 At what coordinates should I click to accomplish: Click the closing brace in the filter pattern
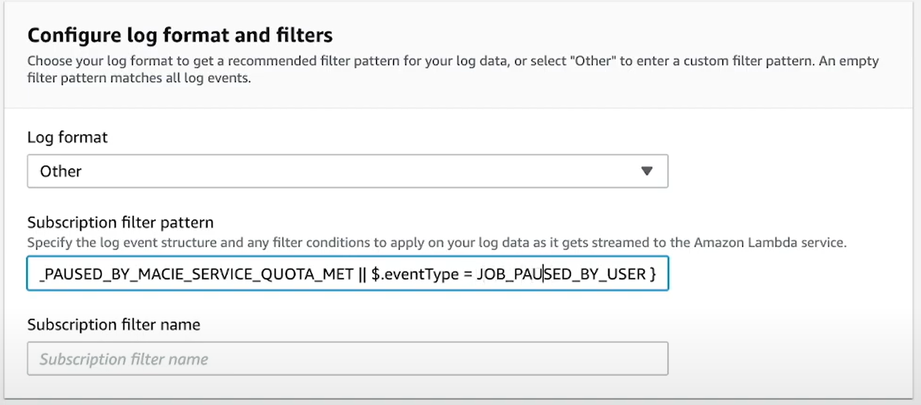click(x=653, y=274)
